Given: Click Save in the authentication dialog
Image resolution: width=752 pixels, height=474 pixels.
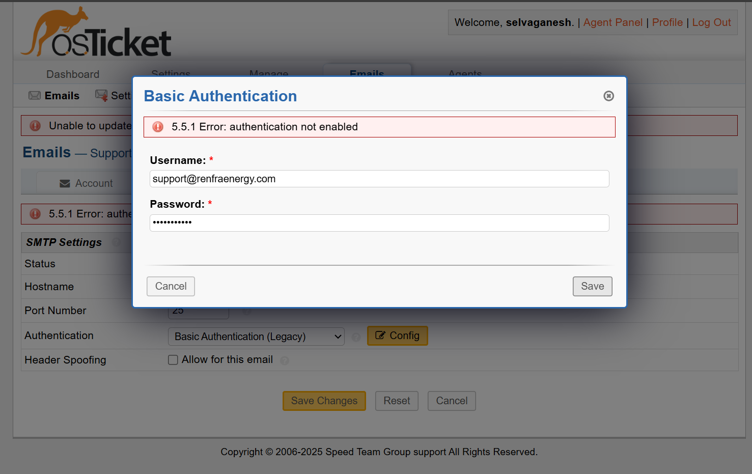Looking at the screenshot, I should pyautogui.click(x=592, y=286).
